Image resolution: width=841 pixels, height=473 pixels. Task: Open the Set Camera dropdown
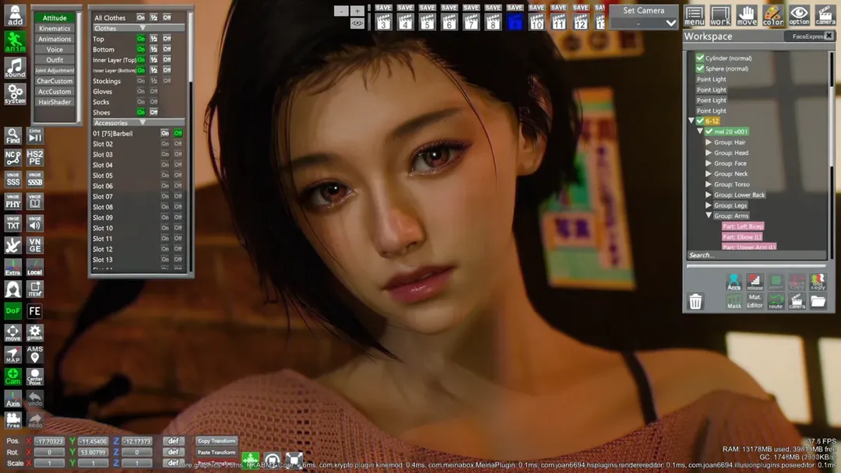[x=644, y=23]
